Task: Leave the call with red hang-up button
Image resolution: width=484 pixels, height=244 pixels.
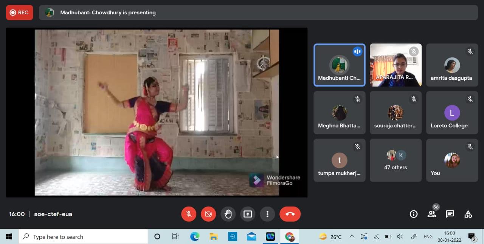Action: coord(290,214)
